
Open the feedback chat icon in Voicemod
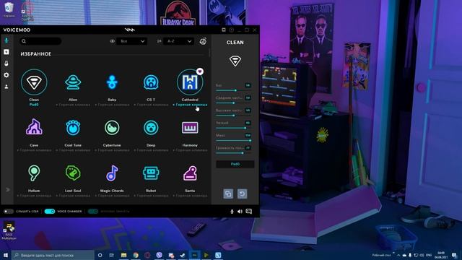click(x=248, y=212)
